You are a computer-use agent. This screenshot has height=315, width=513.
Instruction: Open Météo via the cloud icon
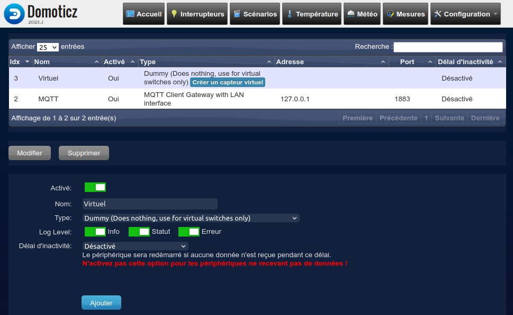point(351,14)
